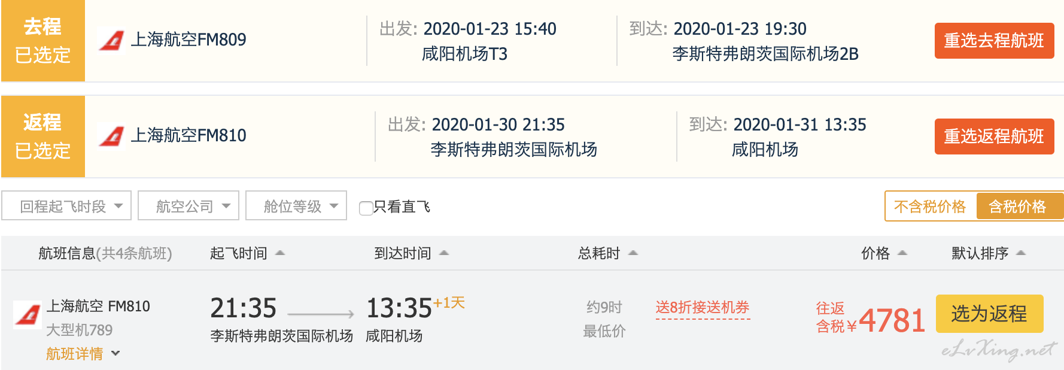
Task: Click the airline logo in the flight results row
Action: tap(28, 314)
